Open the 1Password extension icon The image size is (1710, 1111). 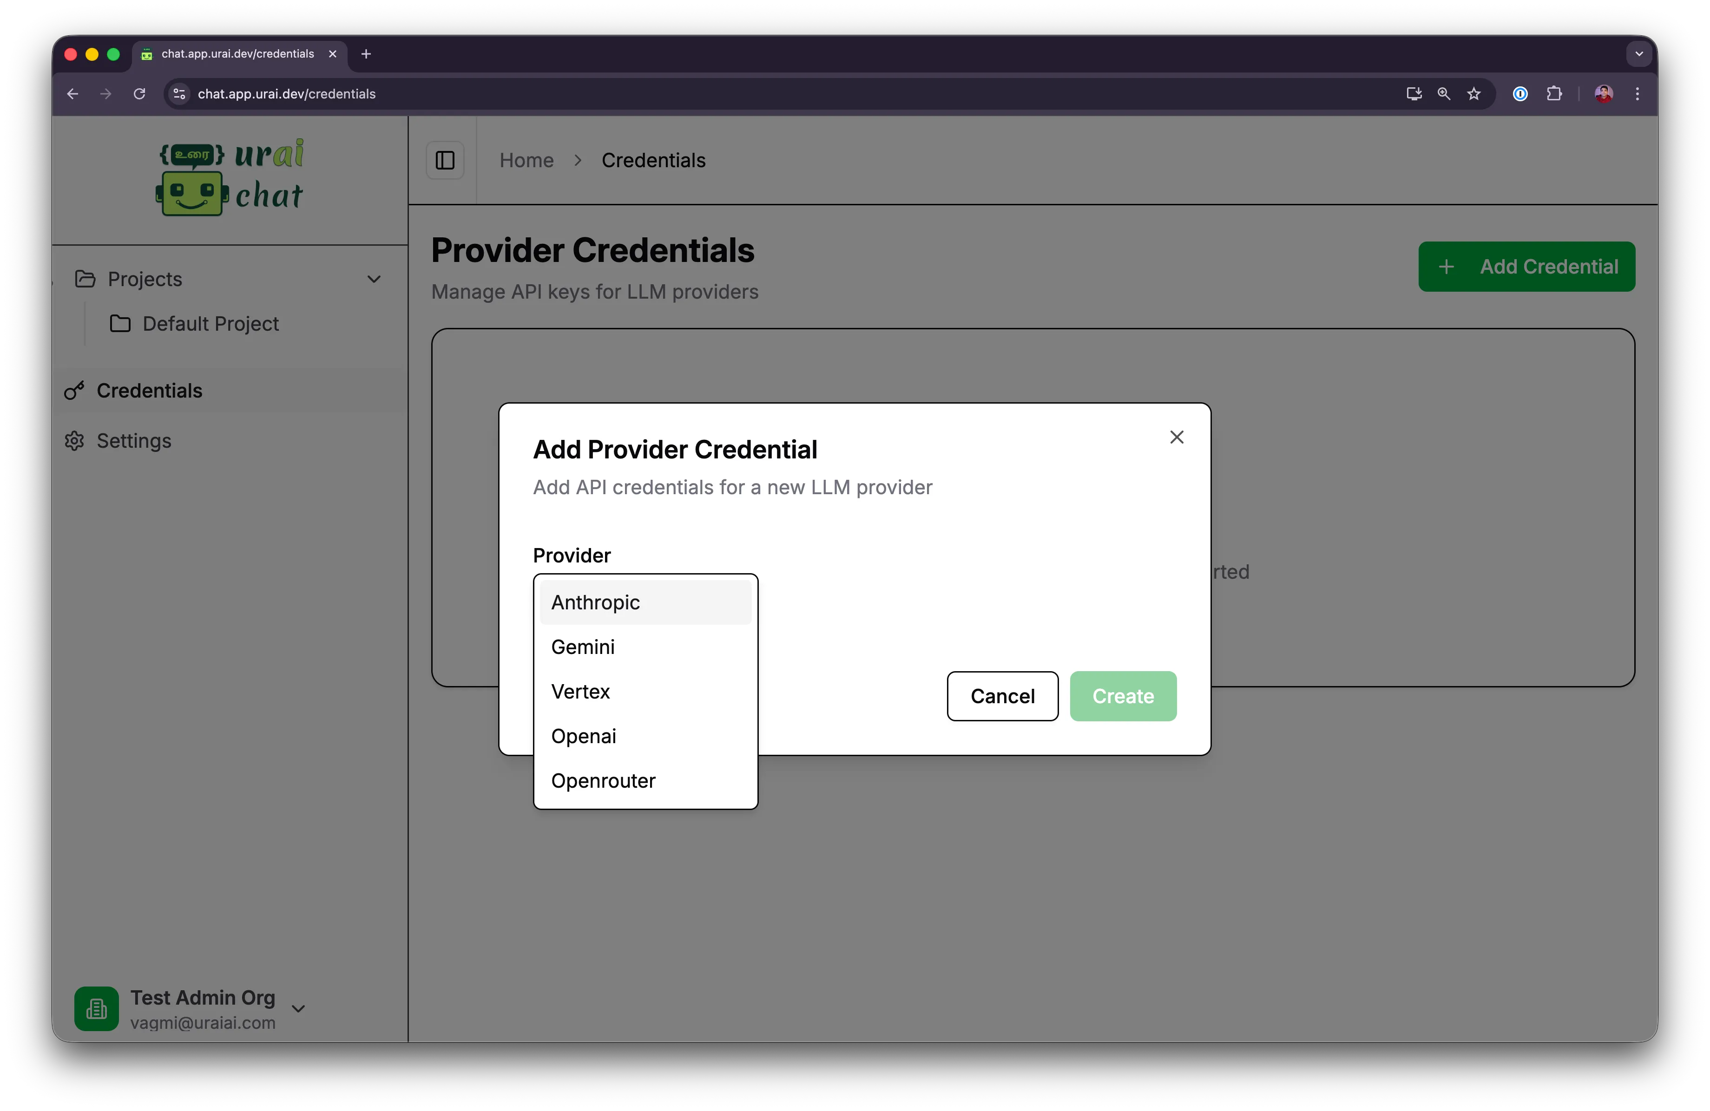click(1519, 94)
